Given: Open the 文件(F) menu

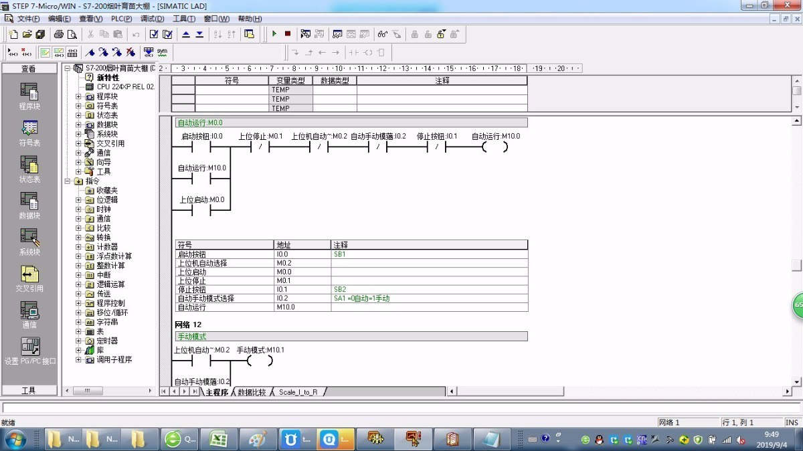Looking at the screenshot, I should click(28, 19).
